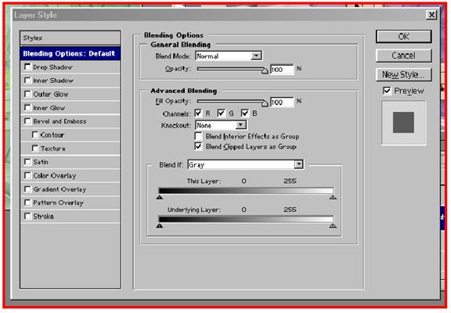This screenshot has height=313, width=451.
Task: Click the Cancel button
Action: tap(403, 56)
